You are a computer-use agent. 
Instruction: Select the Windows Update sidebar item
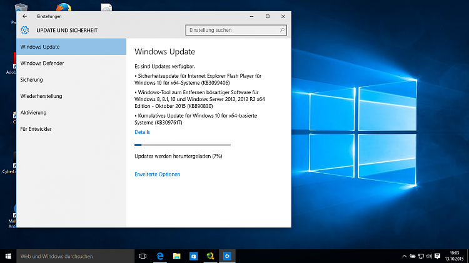click(x=71, y=47)
